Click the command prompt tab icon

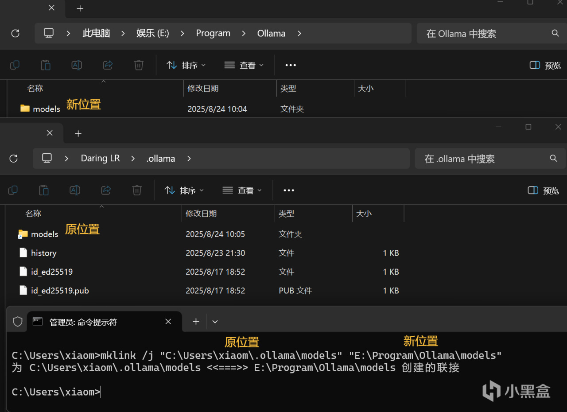[x=38, y=322]
